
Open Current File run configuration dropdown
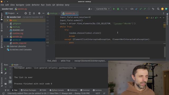click(103, 9)
